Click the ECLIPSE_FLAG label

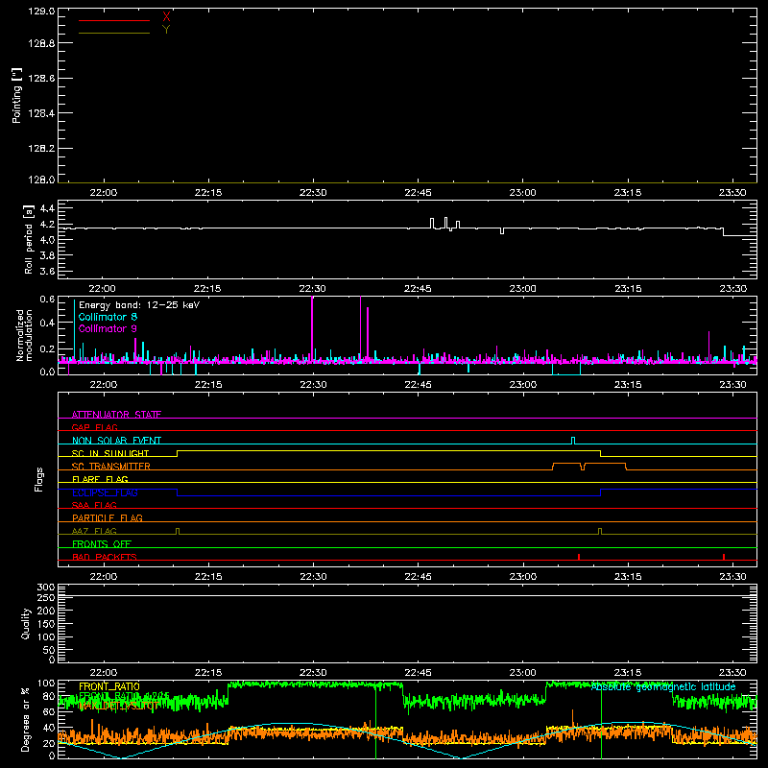coord(105,492)
